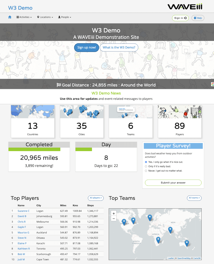214x264 pixels.
Task: Click the map marker over India
Action: point(170,230)
